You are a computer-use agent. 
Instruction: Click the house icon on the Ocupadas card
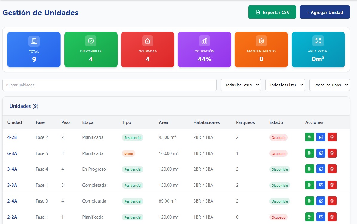[x=148, y=41]
